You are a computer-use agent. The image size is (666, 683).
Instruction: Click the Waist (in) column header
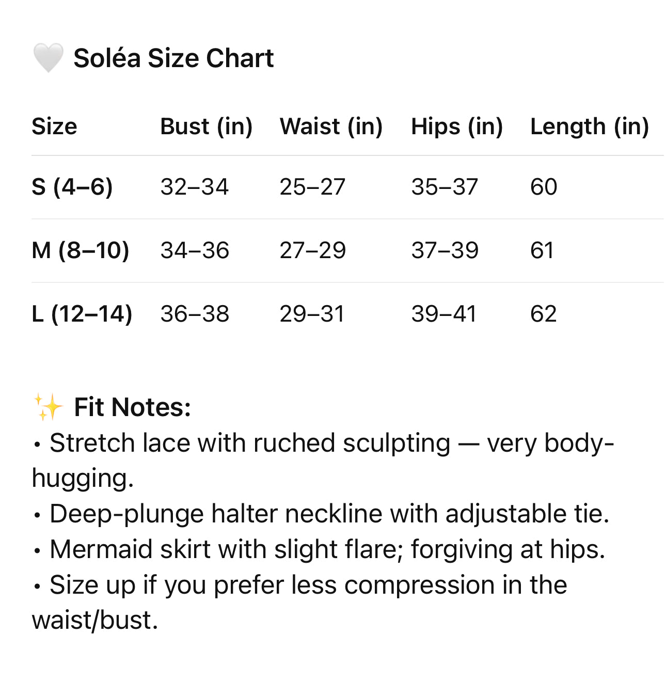click(331, 126)
